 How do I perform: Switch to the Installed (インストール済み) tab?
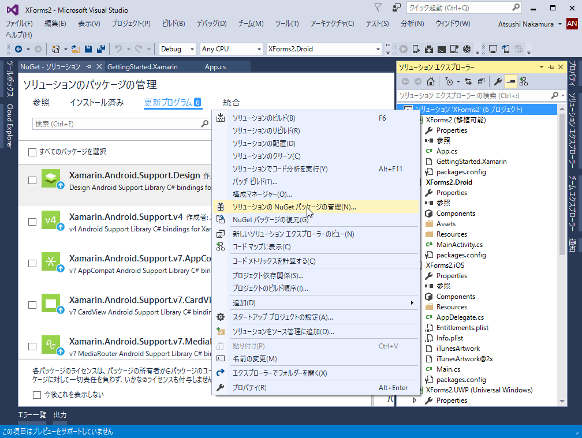(97, 103)
